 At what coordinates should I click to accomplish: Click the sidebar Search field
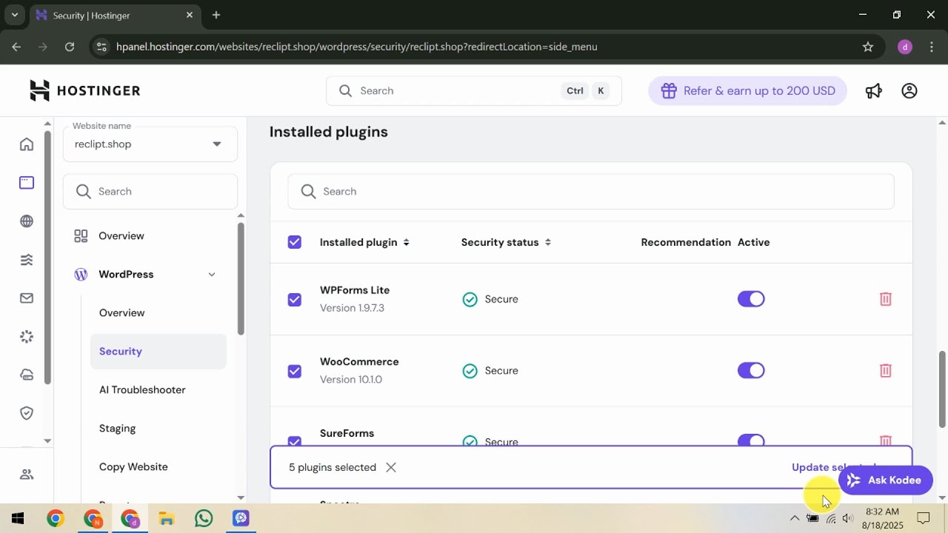(150, 191)
